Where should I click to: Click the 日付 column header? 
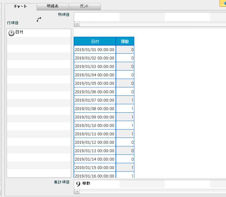click(x=95, y=41)
